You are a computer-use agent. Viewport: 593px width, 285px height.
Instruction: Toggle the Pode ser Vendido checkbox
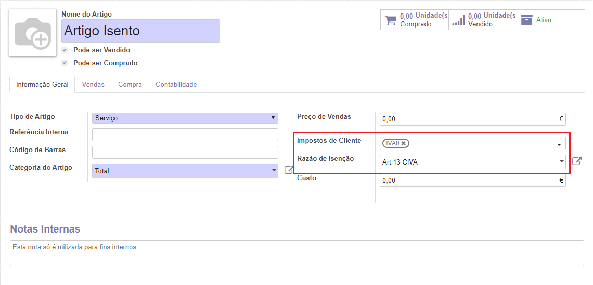[65, 50]
